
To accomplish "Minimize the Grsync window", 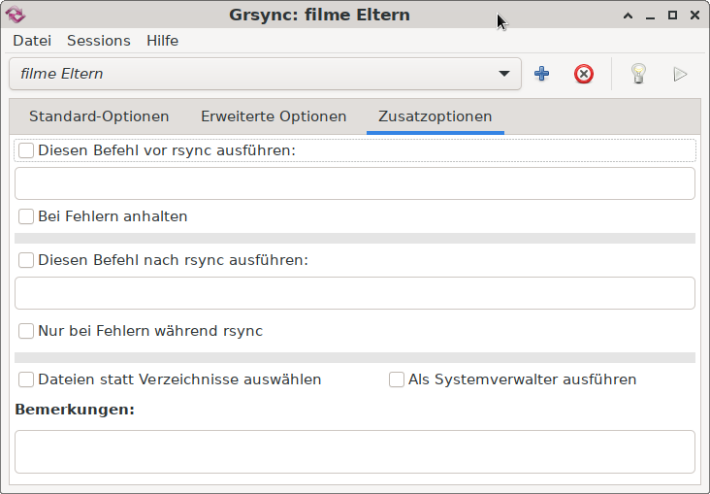I will pos(650,17).
